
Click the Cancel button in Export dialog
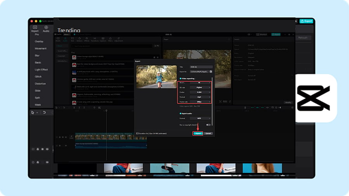click(x=208, y=133)
